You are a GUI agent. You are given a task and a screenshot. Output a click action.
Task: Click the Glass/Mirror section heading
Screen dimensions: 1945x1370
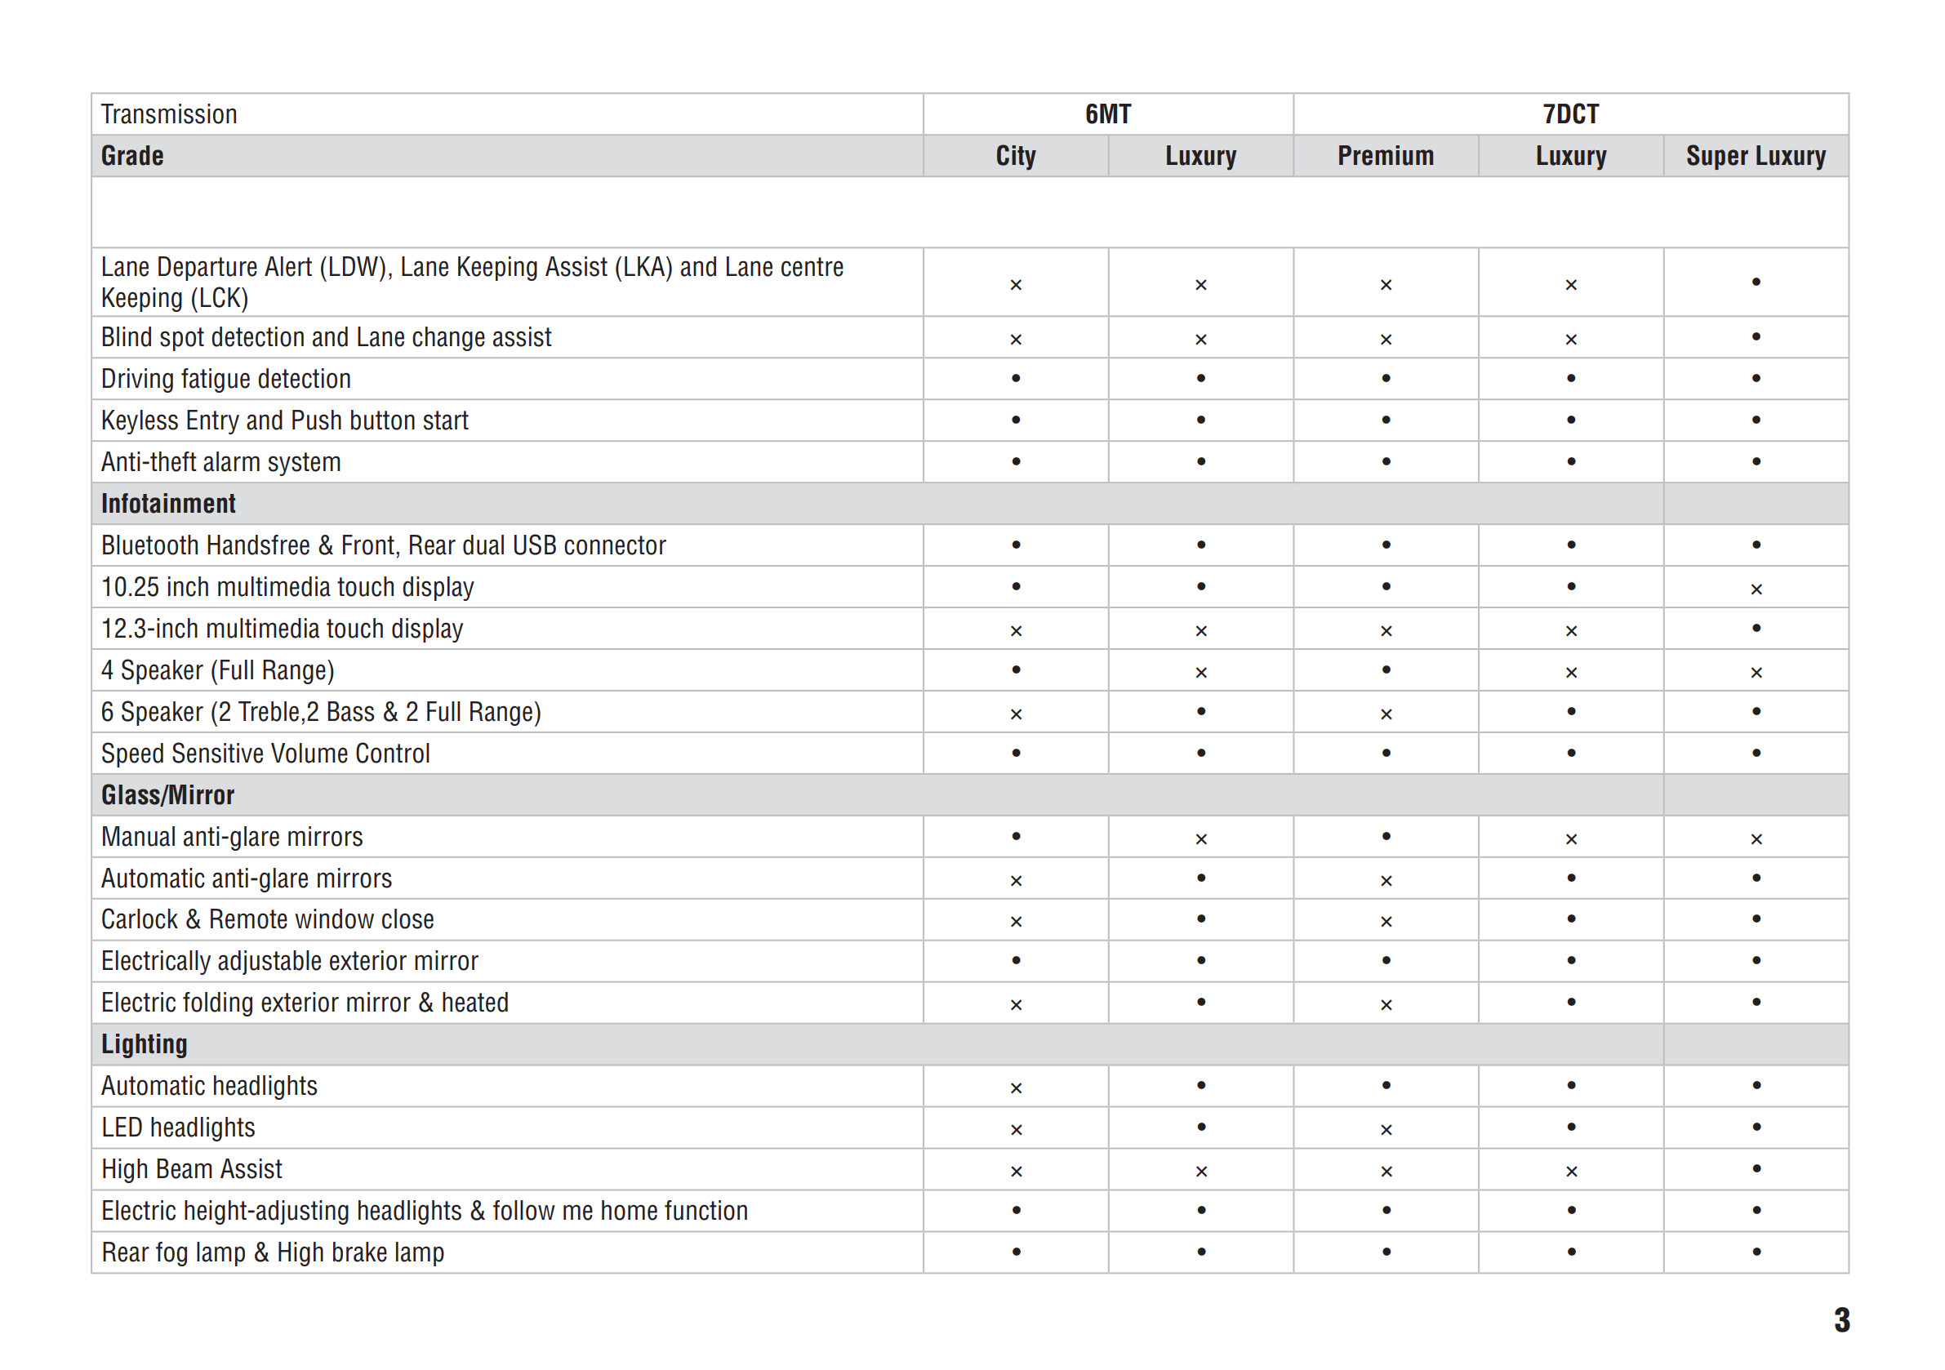click(x=167, y=795)
